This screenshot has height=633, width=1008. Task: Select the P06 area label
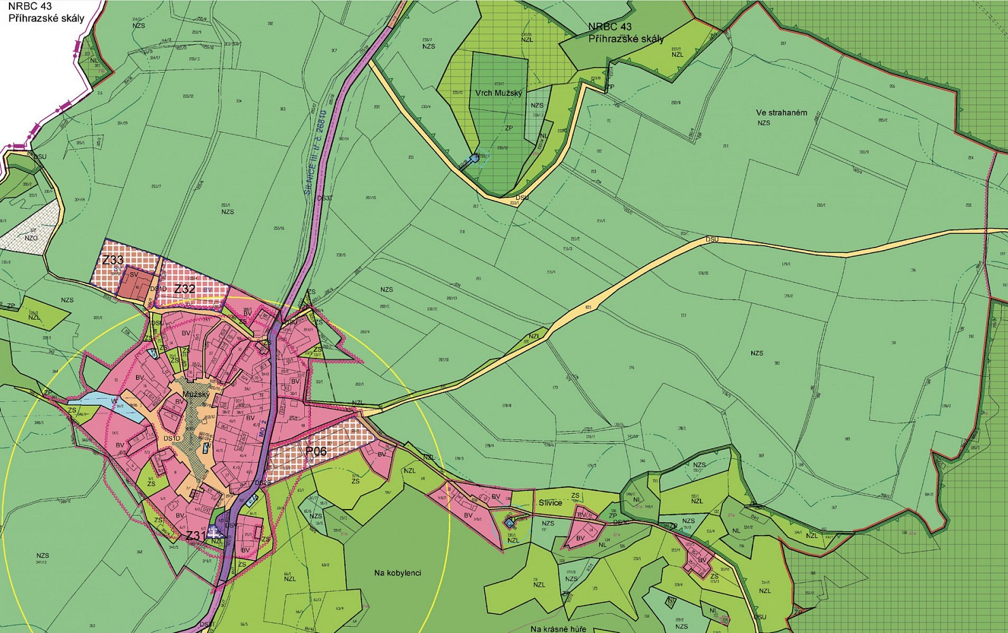[316, 451]
